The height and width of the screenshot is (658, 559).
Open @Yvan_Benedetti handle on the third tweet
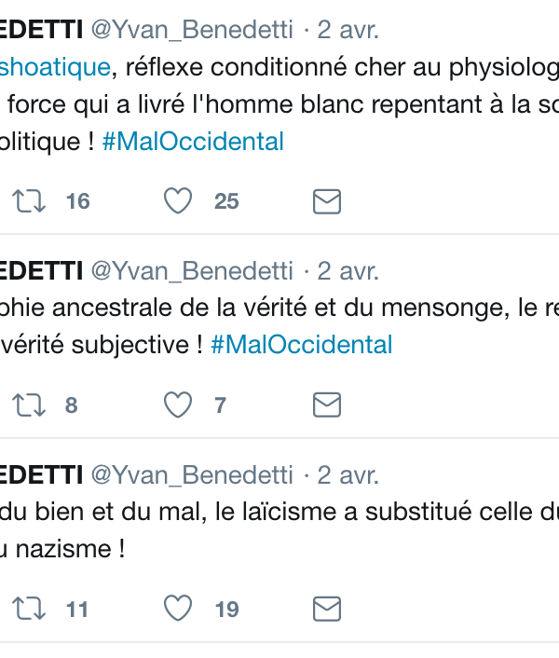click(192, 475)
